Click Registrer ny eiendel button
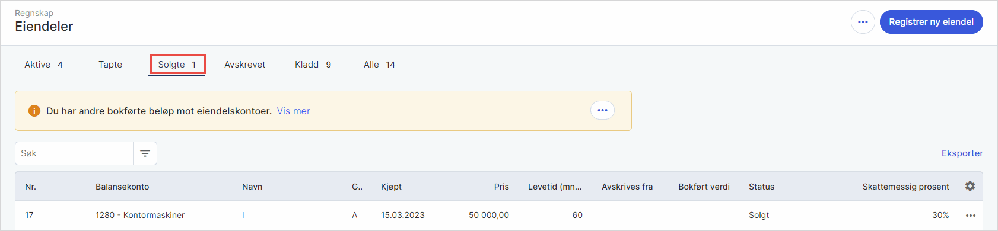Image resolution: width=998 pixels, height=231 pixels. (x=931, y=22)
